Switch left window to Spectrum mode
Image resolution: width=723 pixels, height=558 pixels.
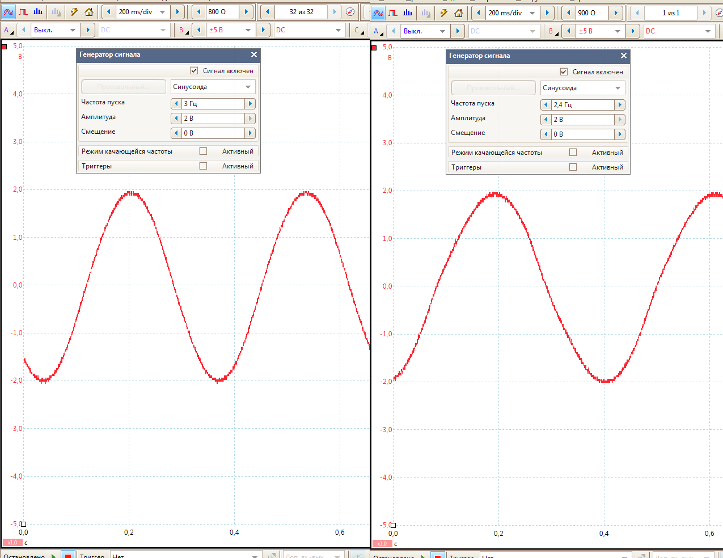38,12
